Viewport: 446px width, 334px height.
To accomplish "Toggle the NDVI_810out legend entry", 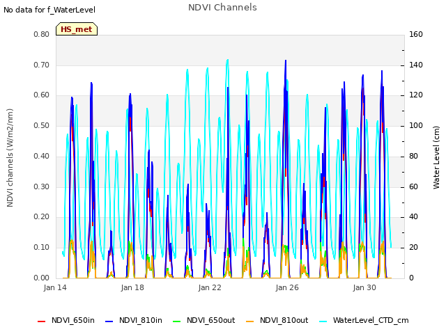I will point(277,320).
